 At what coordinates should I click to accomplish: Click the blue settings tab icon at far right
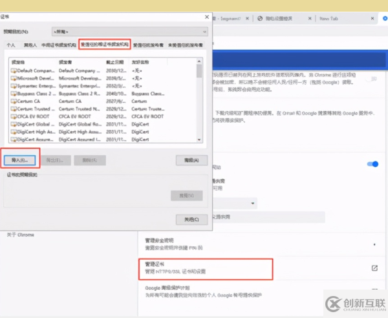(x=385, y=19)
